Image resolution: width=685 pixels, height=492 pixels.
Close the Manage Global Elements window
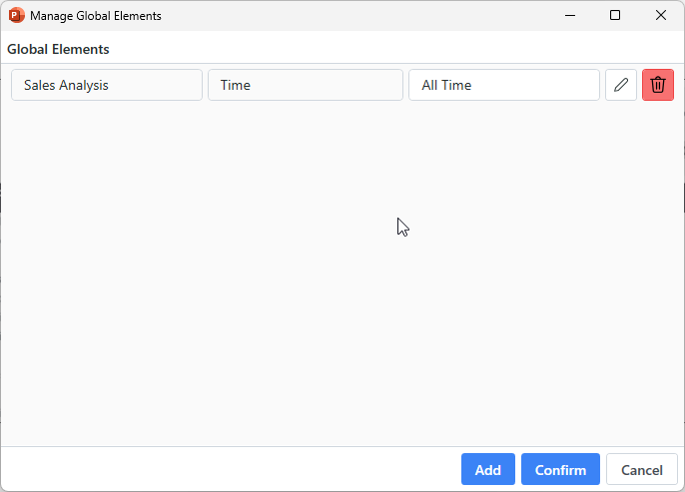click(x=661, y=15)
